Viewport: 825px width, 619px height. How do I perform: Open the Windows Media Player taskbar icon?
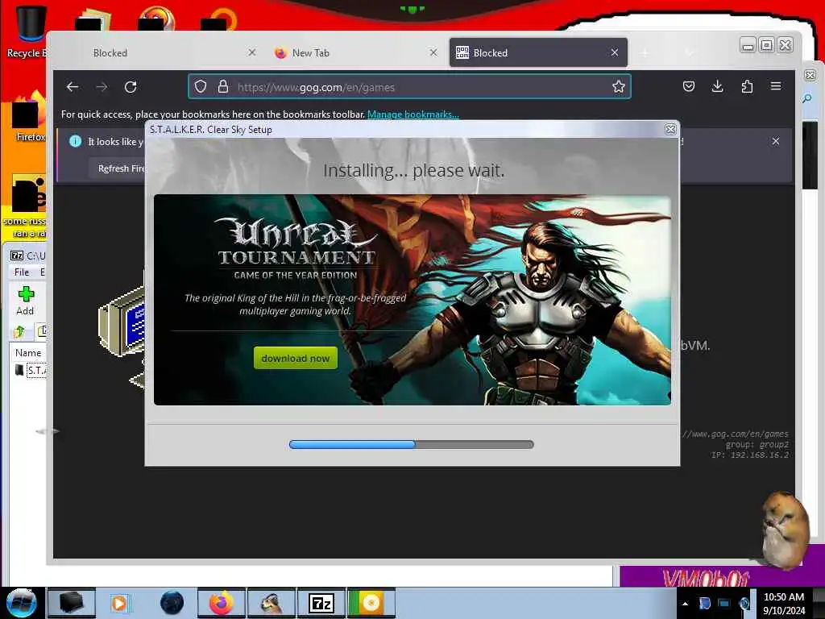pos(121,603)
